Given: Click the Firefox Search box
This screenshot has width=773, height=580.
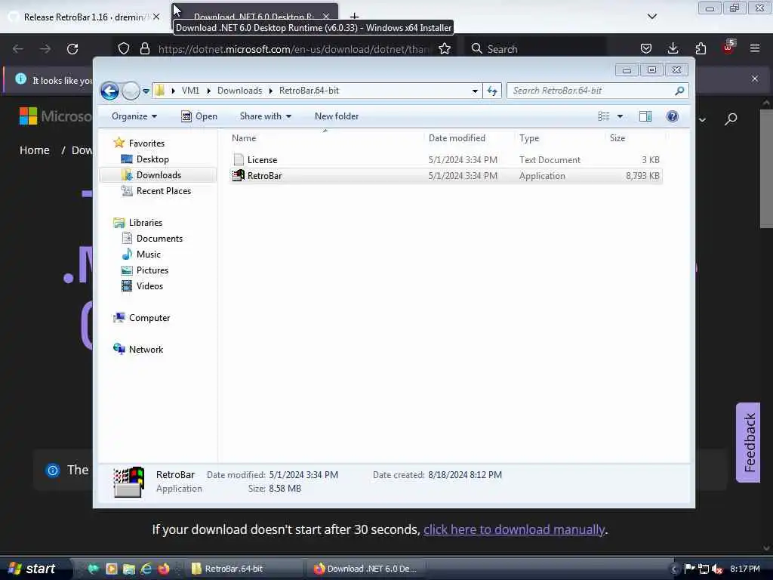Looking at the screenshot, I should click(x=536, y=49).
